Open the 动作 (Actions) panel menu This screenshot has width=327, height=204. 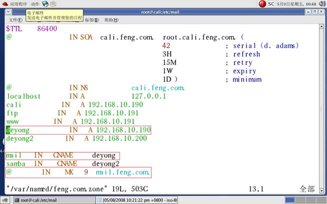click(x=35, y=3)
